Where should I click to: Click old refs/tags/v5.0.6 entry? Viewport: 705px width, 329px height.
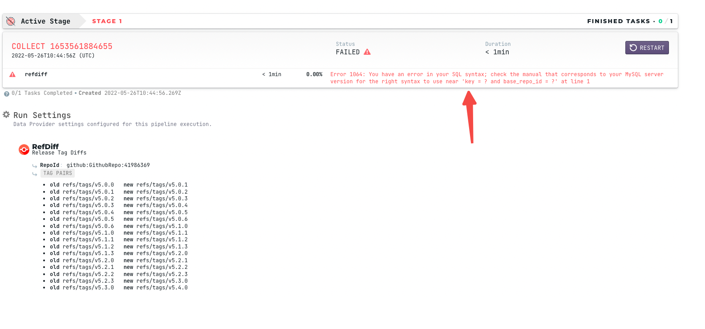coord(82,226)
